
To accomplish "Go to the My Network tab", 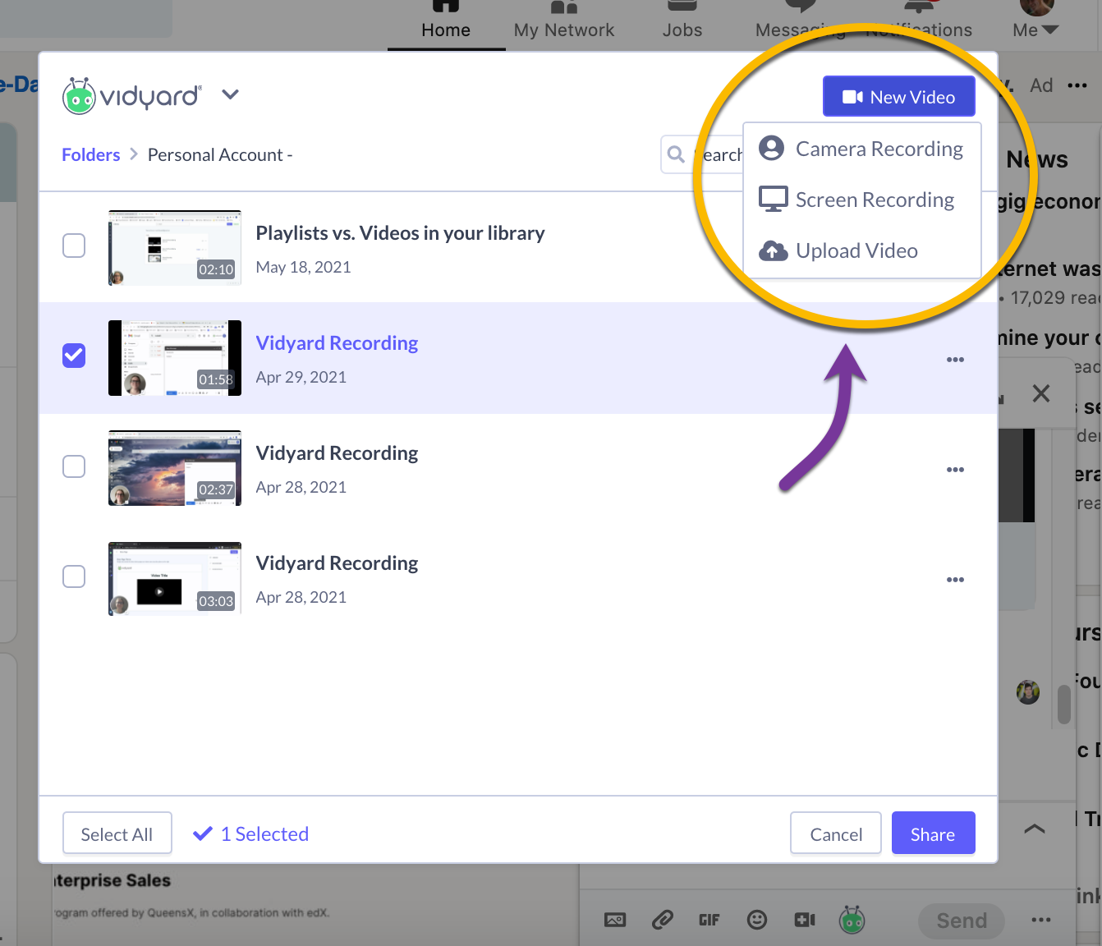I will [x=564, y=21].
